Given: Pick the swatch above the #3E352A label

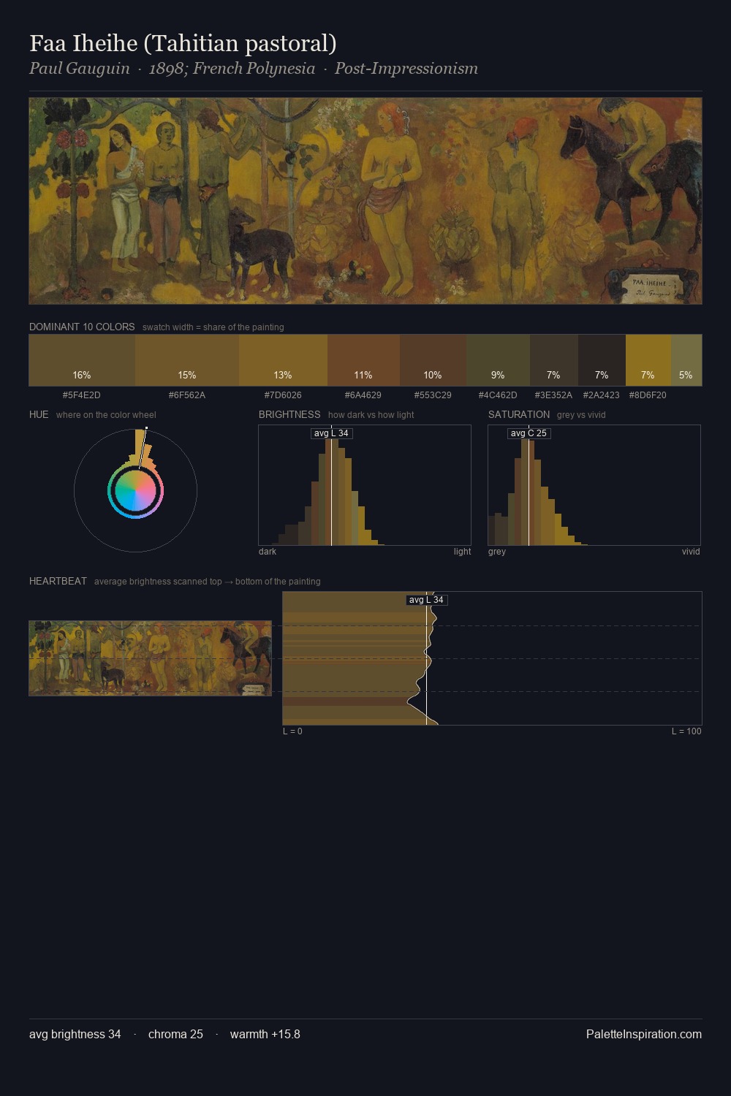Looking at the screenshot, I should coord(553,360).
